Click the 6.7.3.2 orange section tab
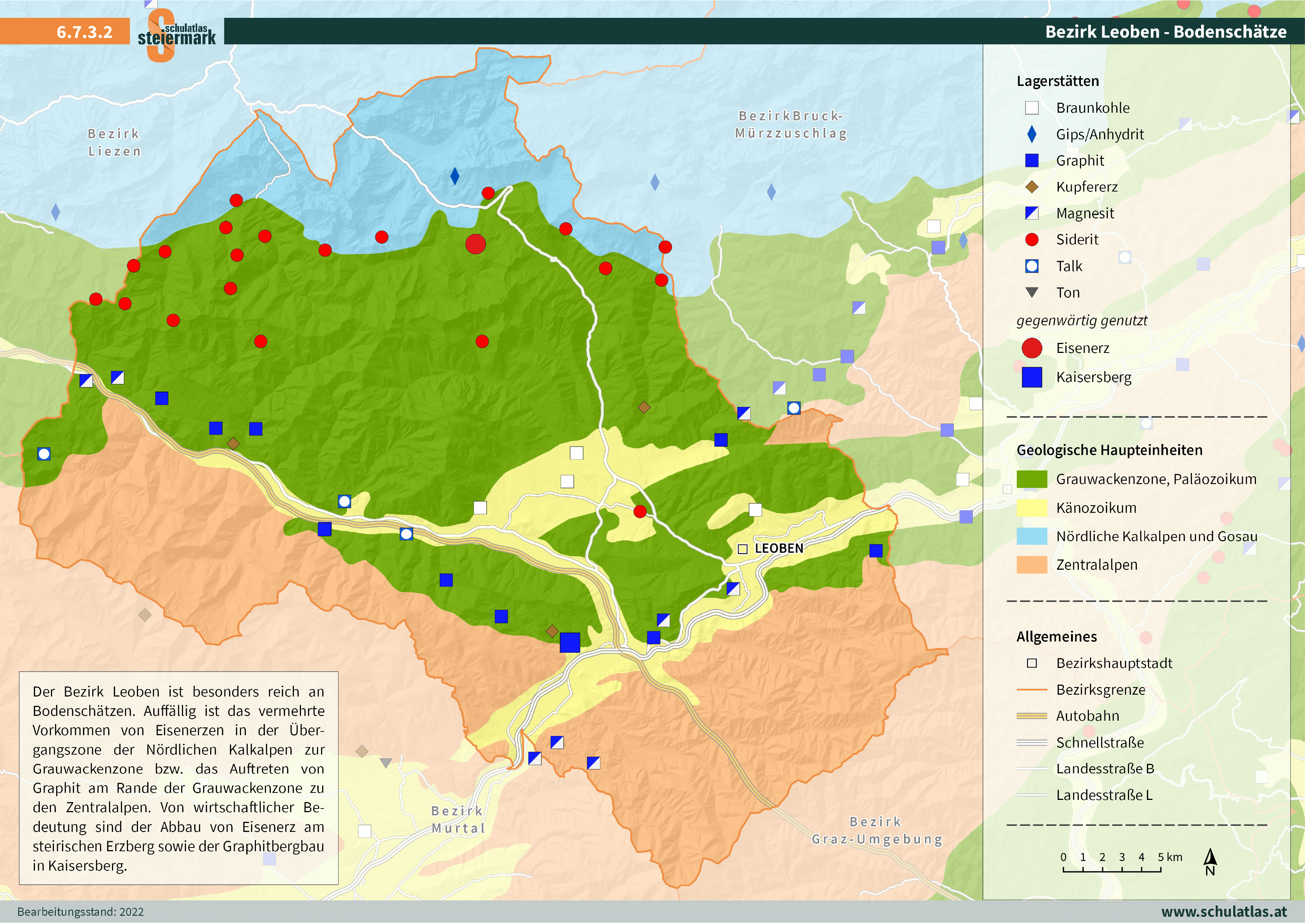1305x923 pixels. pyautogui.click(x=84, y=32)
